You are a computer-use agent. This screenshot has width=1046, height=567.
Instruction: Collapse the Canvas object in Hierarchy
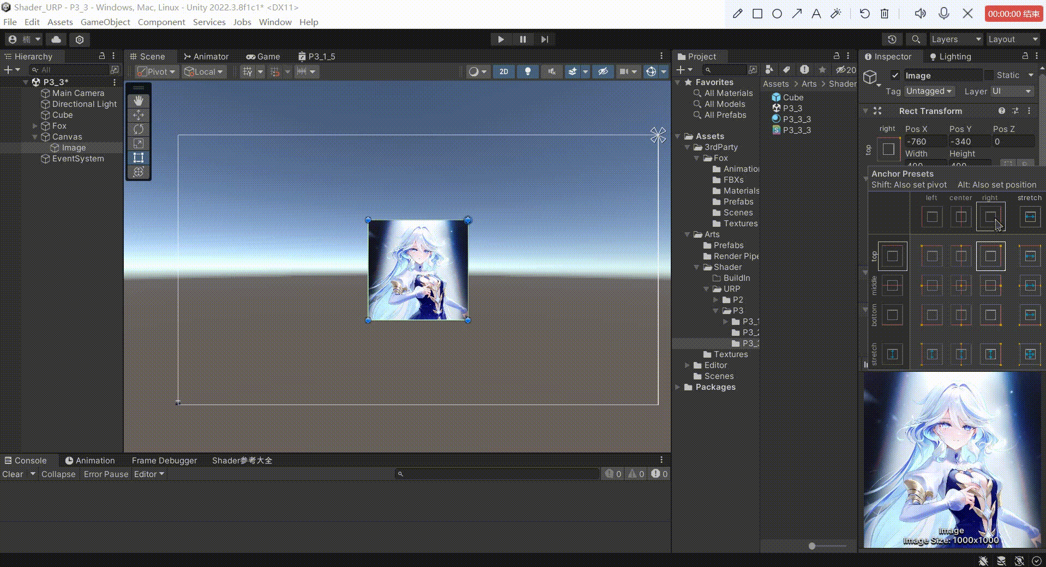pyautogui.click(x=35, y=137)
